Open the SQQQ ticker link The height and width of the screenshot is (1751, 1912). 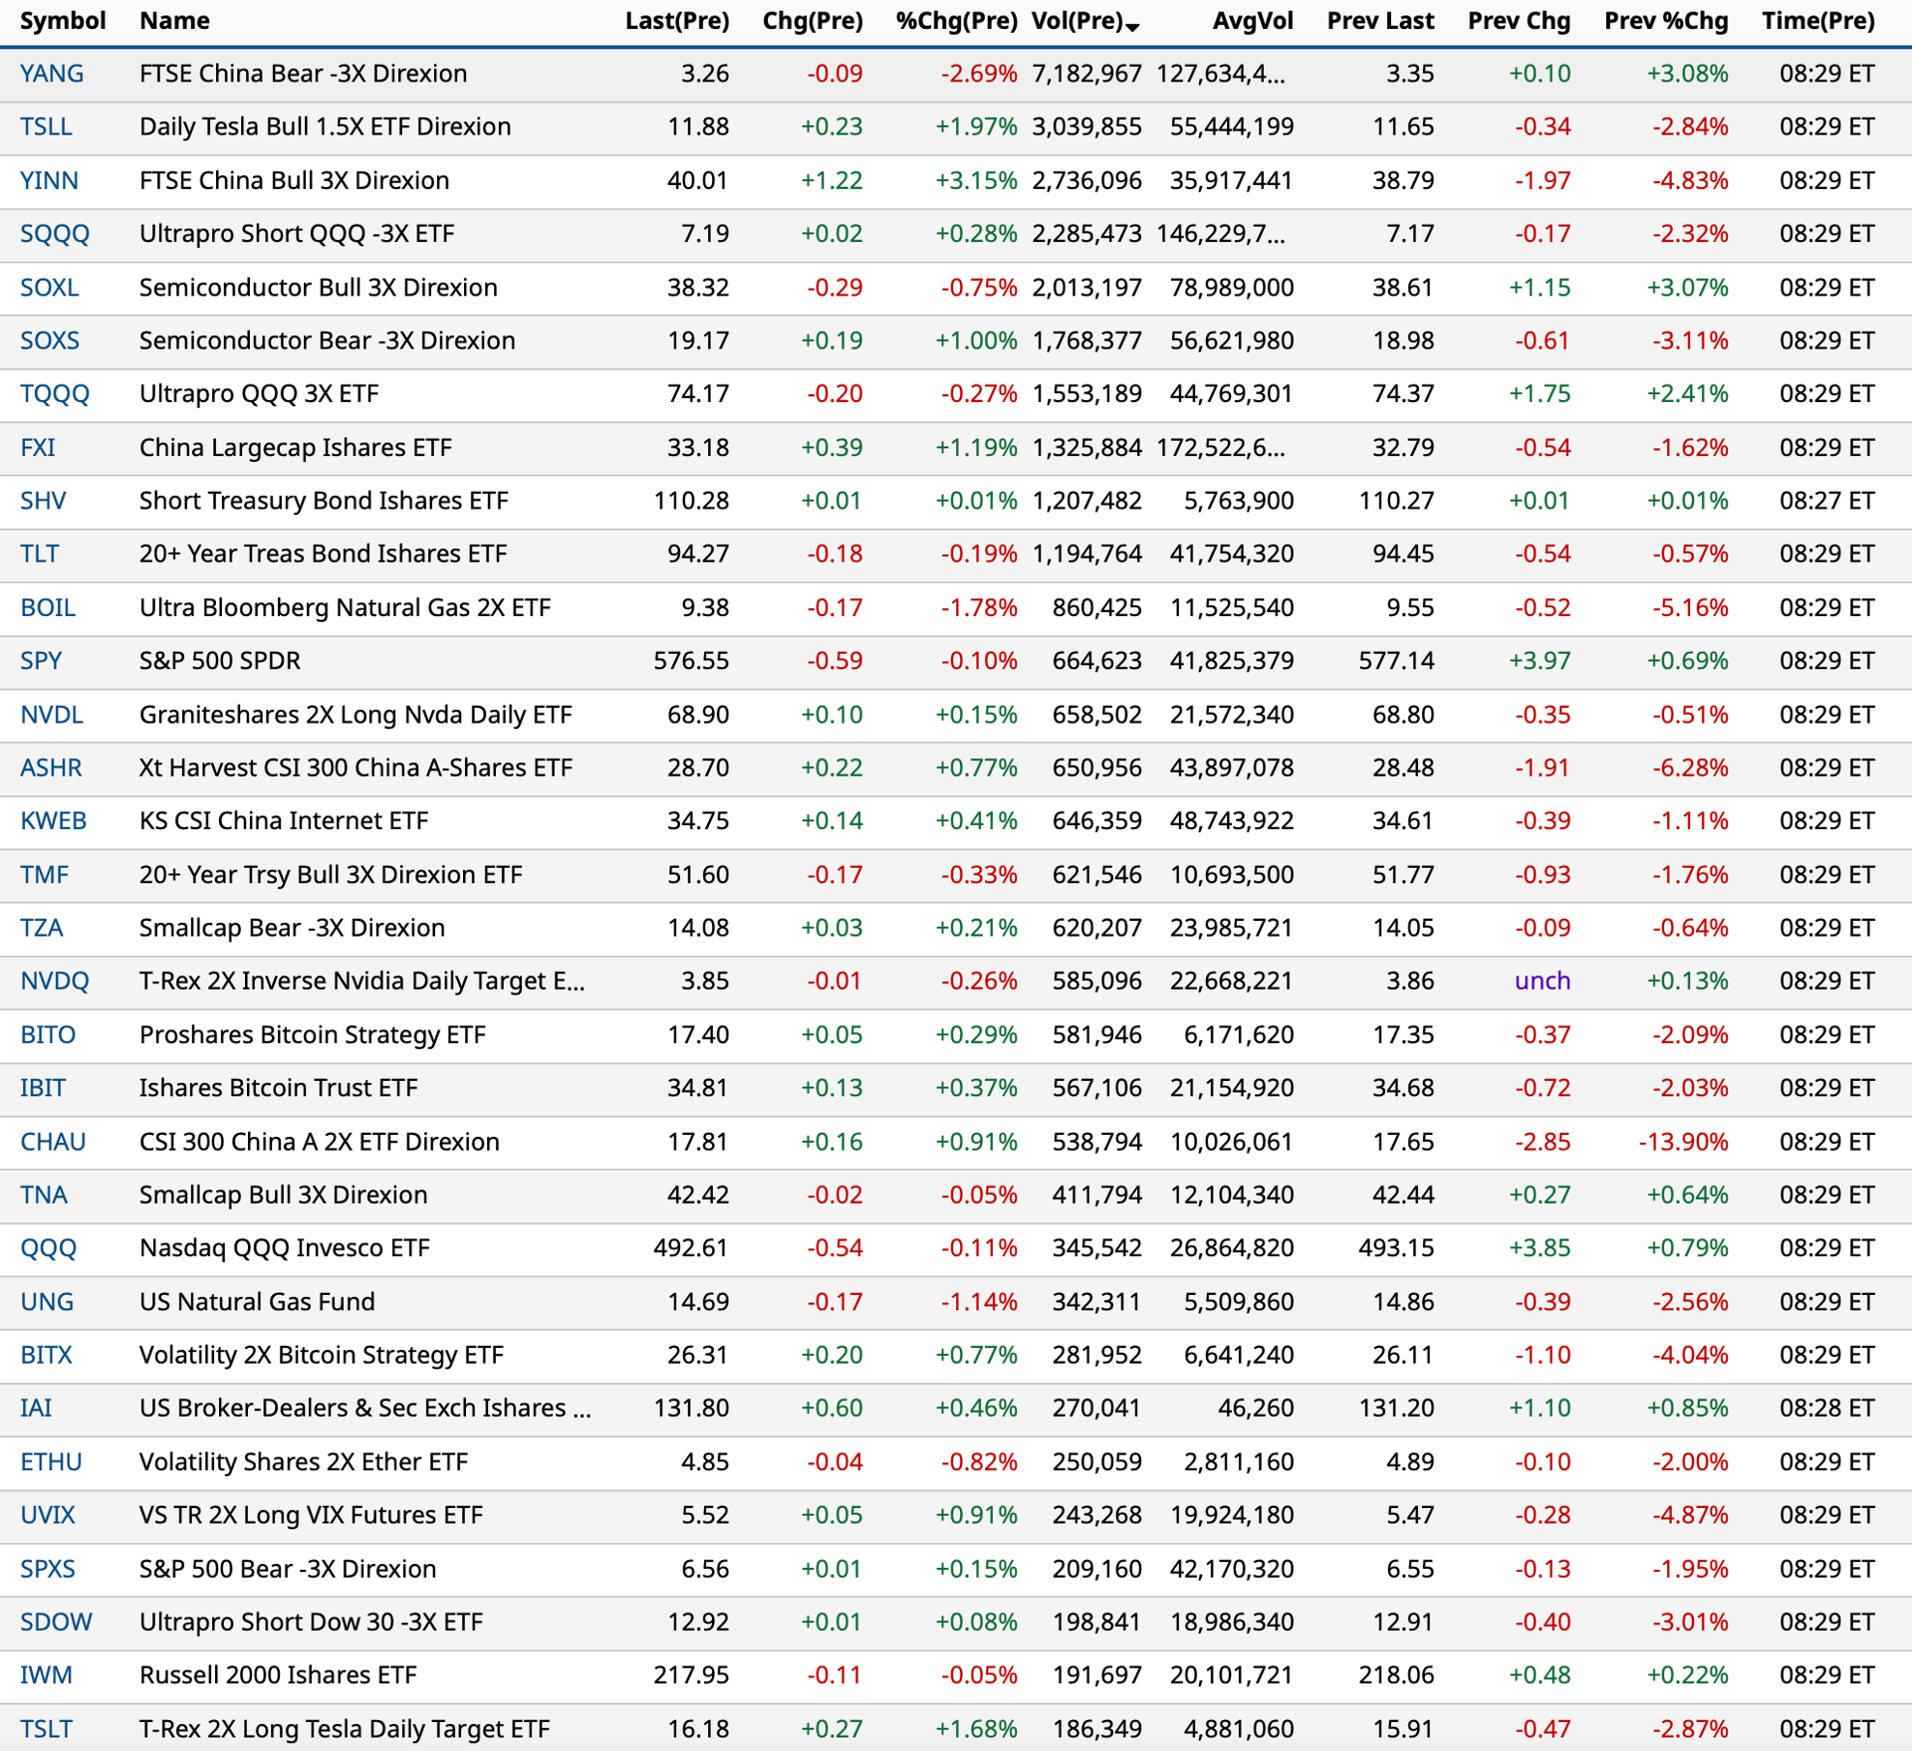(55, 234)
